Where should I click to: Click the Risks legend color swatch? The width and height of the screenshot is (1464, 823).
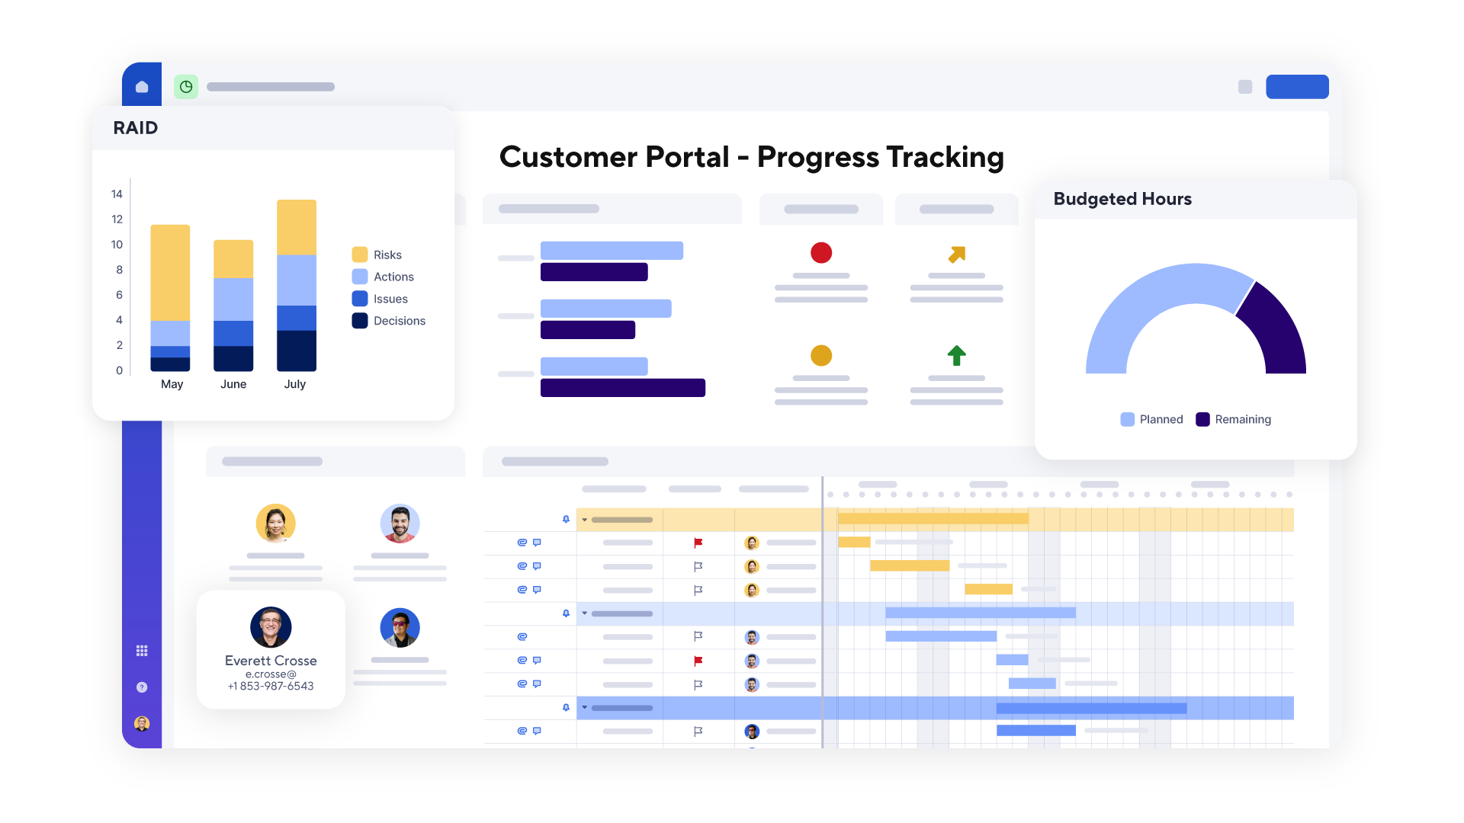click(x=360, y=255)
